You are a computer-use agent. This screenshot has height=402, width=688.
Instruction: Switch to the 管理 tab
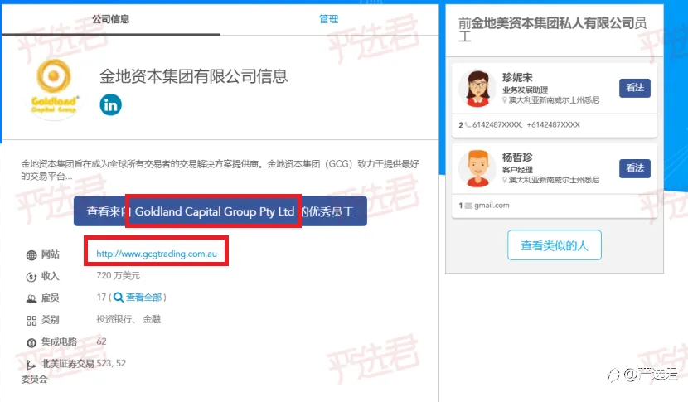pos(328,19)
